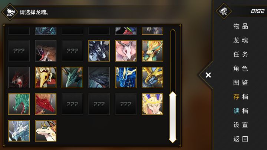The image size is (267, 150).
Task: Select the blue armored dragon soul
Action: click(126, 77)
